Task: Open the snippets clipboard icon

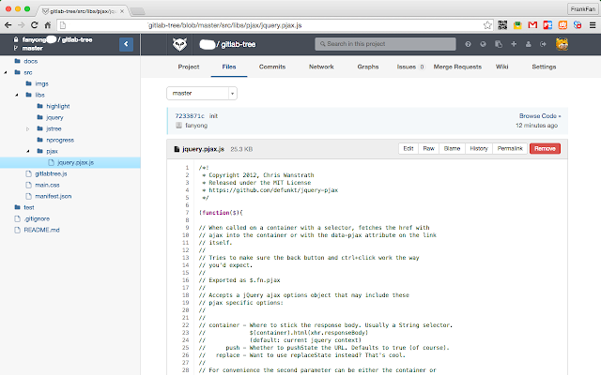Action: pyautogui.click(x=499, y=44)
